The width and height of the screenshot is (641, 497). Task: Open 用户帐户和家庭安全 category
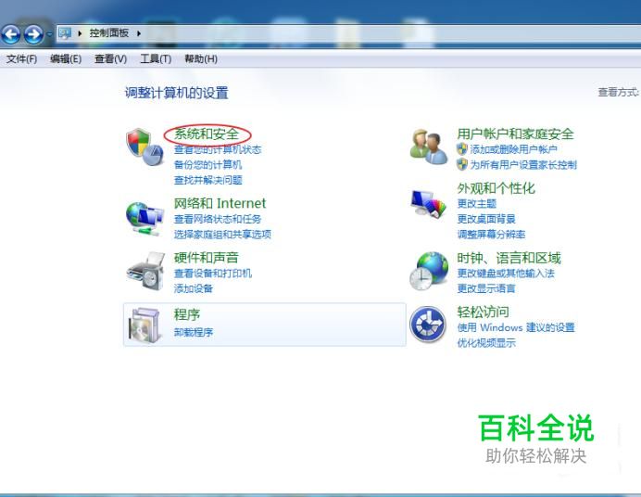(x=516, y=134)
